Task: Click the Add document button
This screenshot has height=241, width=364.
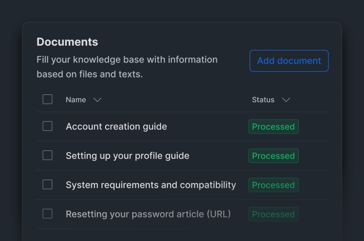Action: click(x=289, y=61)
